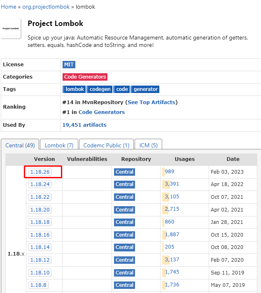Click Central badge in 1.18.24 row
This screenshot has height=293, width=261.
124,184
